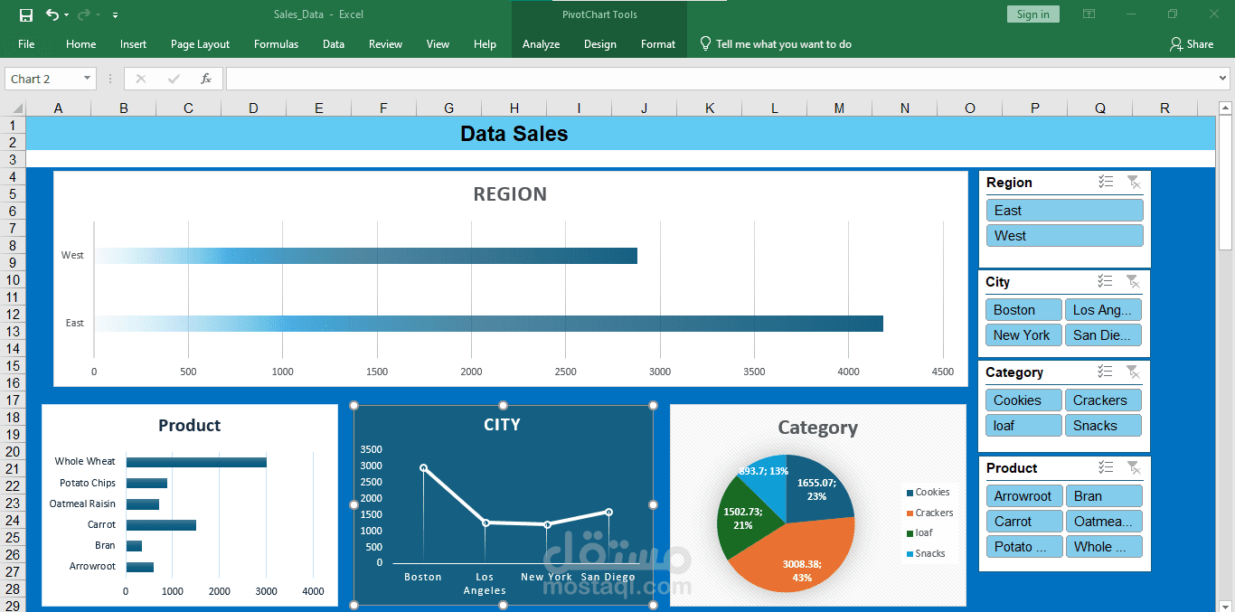1235x612 pixels.
Task: Click the lightbulb Tell Me icon
Action: coord(705,43)
